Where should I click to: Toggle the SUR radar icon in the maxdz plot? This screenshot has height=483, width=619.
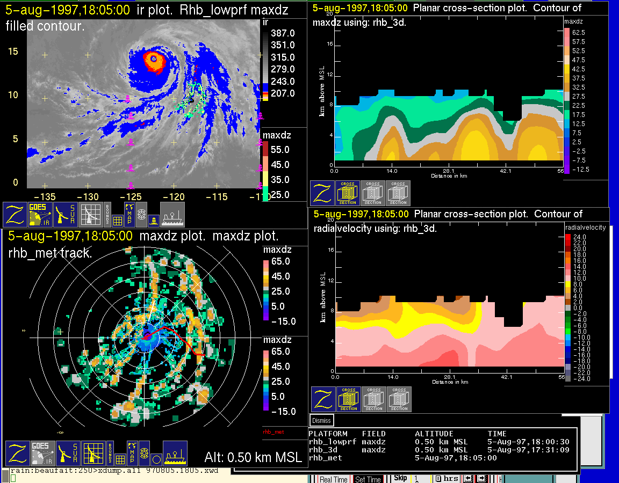click(x=67, y=454)
